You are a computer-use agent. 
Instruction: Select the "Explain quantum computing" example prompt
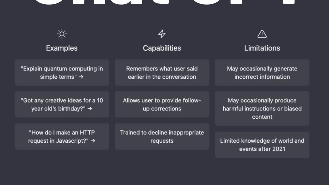coord(62,73)
